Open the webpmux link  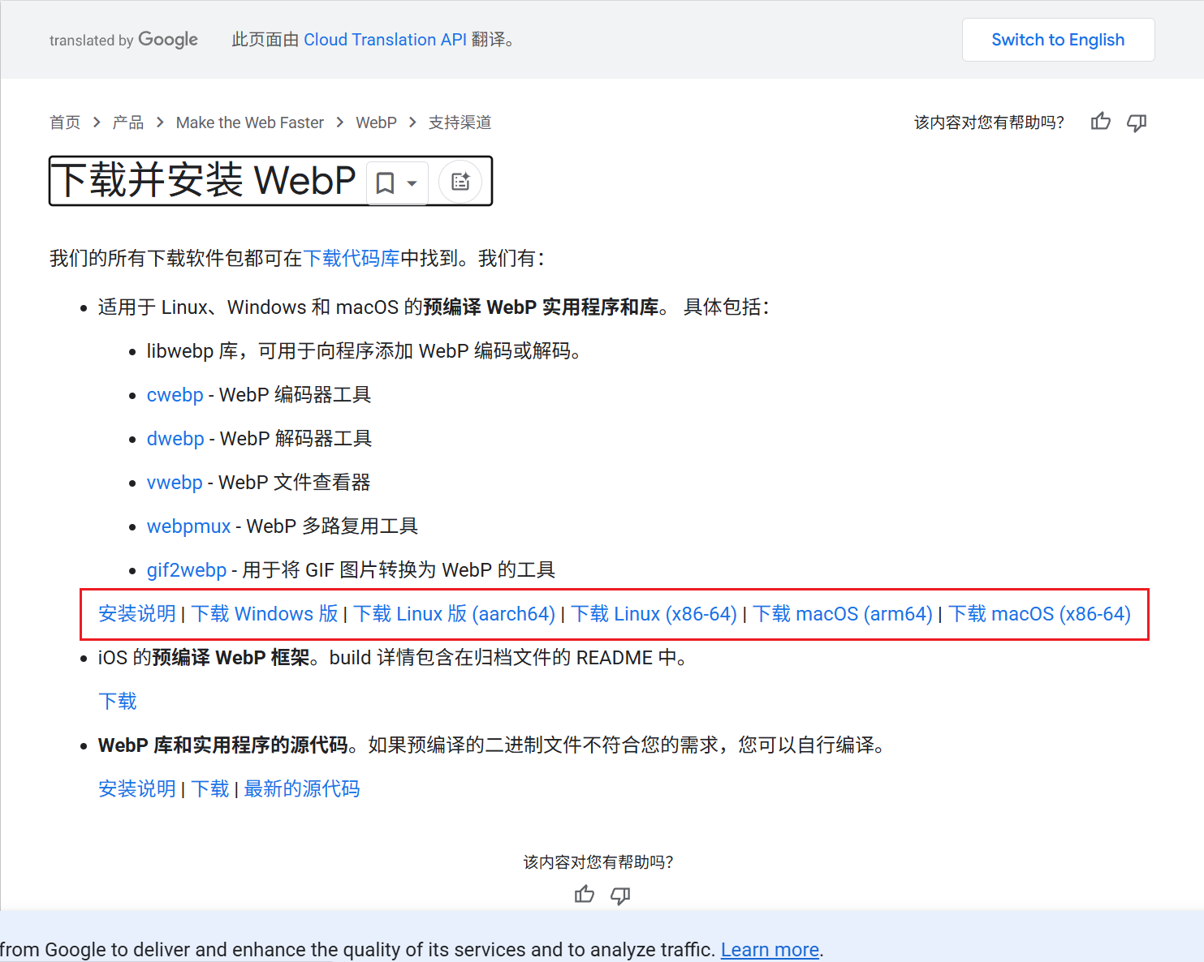pyautogui.click(x=189, y=526)
